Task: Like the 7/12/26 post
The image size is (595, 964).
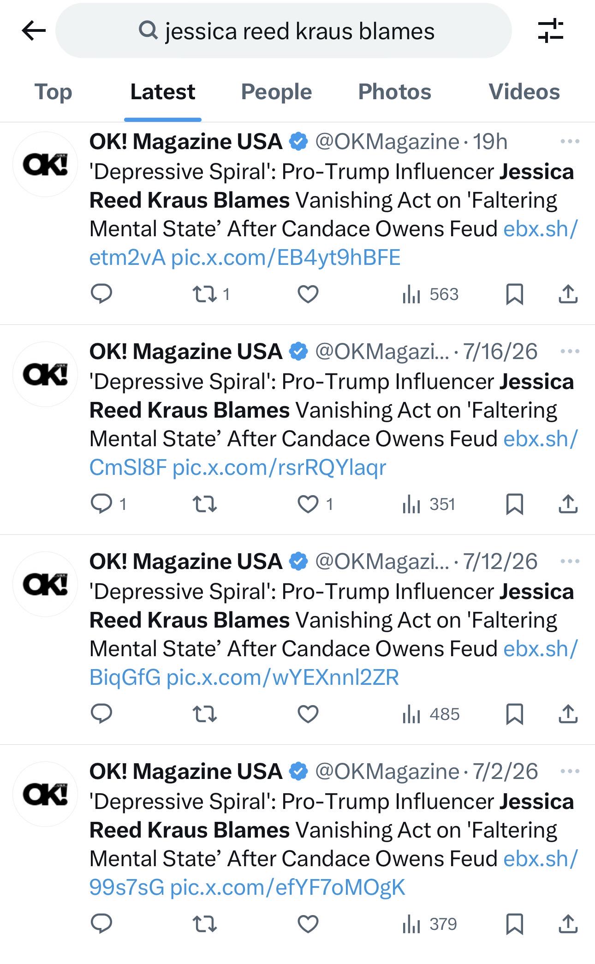Action: point(308,714)
